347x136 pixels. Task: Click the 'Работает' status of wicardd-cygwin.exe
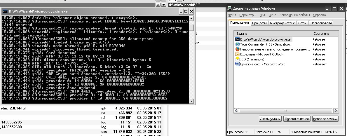tap(320, 39)
